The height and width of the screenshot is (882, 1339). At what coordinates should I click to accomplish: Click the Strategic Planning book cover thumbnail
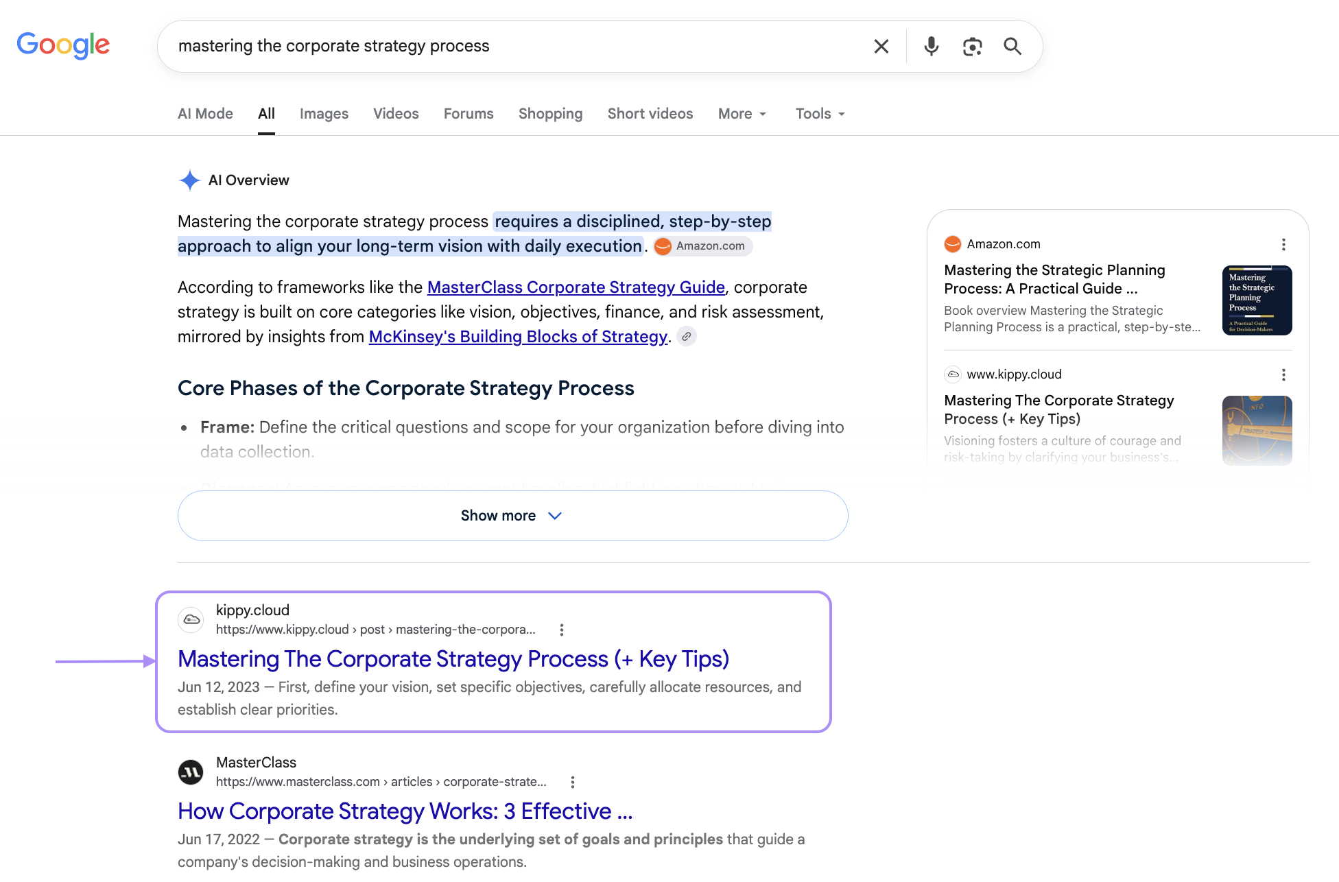click(1257, 300)
